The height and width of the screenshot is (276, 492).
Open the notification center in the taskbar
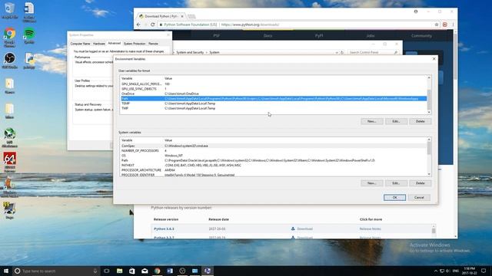[x=484, y=271]
